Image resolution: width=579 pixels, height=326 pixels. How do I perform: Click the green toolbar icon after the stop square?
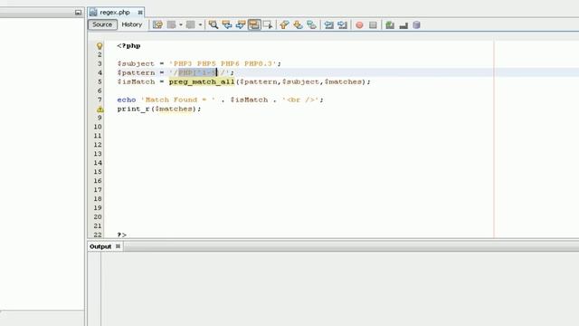pyautogui.click(x=390, y=24)
